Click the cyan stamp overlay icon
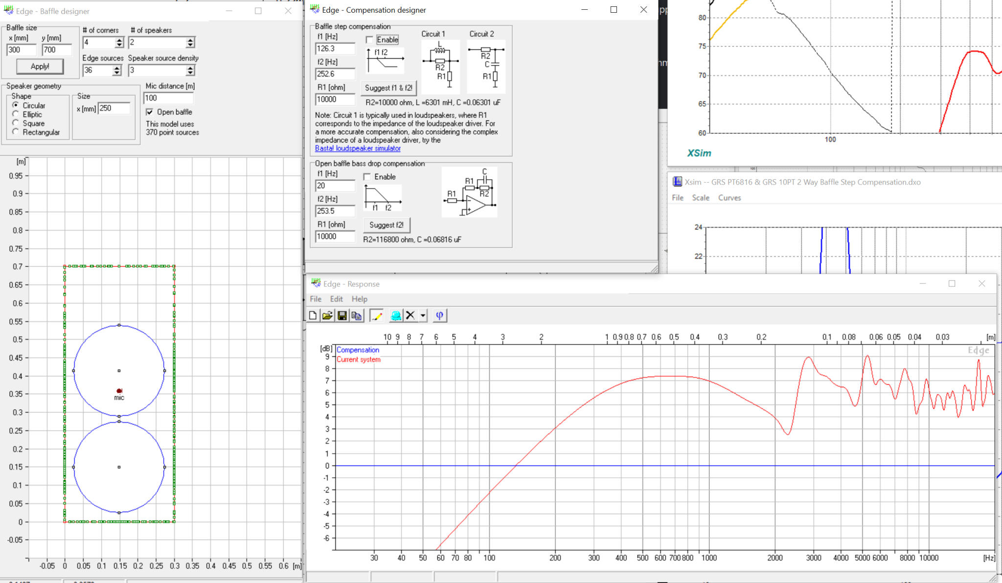This screenshot has height=583, width=1002. pyautogui.click(x=396, y=316)
